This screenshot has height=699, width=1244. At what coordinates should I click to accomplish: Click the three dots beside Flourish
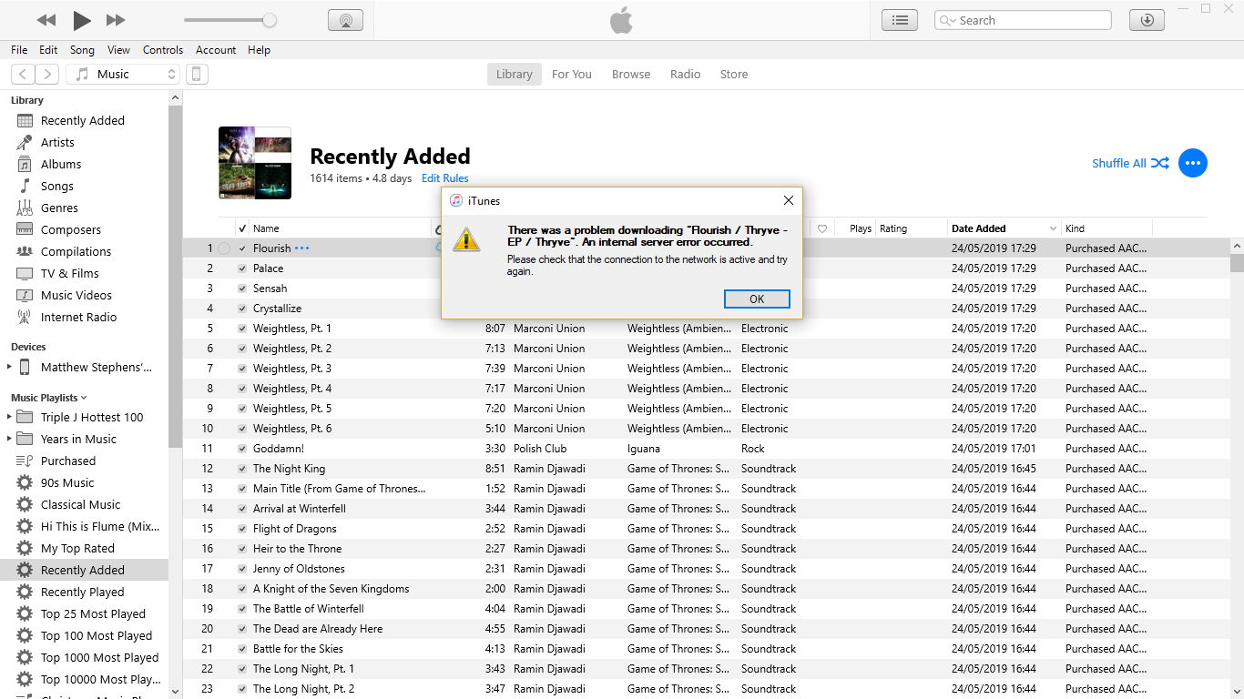(x=302, y=248)
